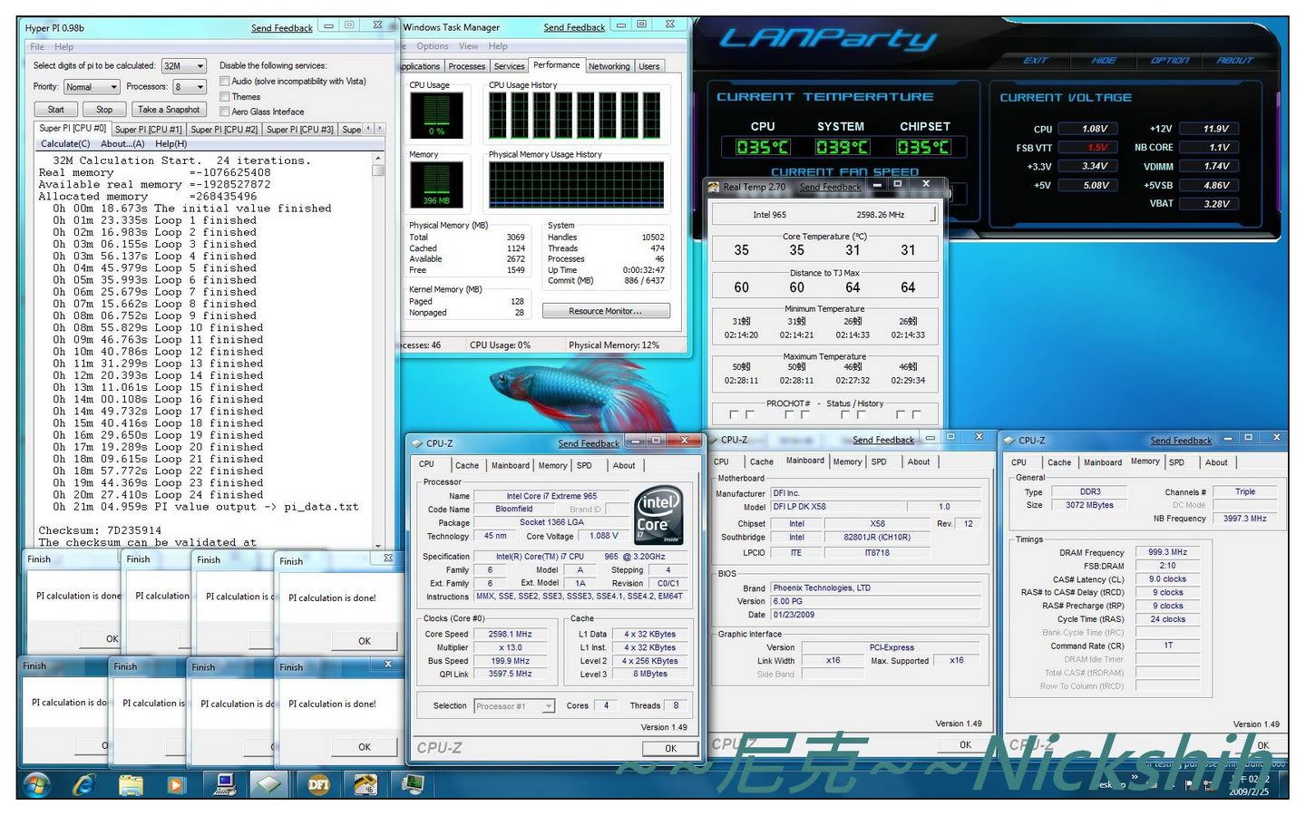Screen dimensions: 1306x816
Task: Switch to Hyper PI taskbar computer icon
Action: coord(224,783)
